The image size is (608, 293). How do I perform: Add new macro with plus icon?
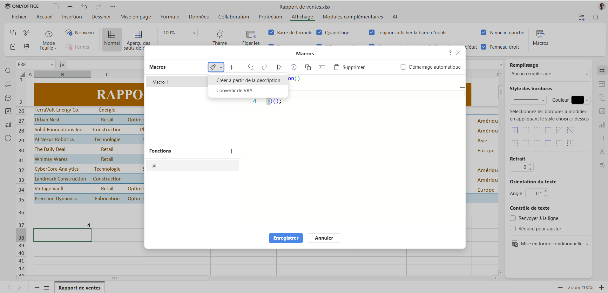[x=232, y=67]
